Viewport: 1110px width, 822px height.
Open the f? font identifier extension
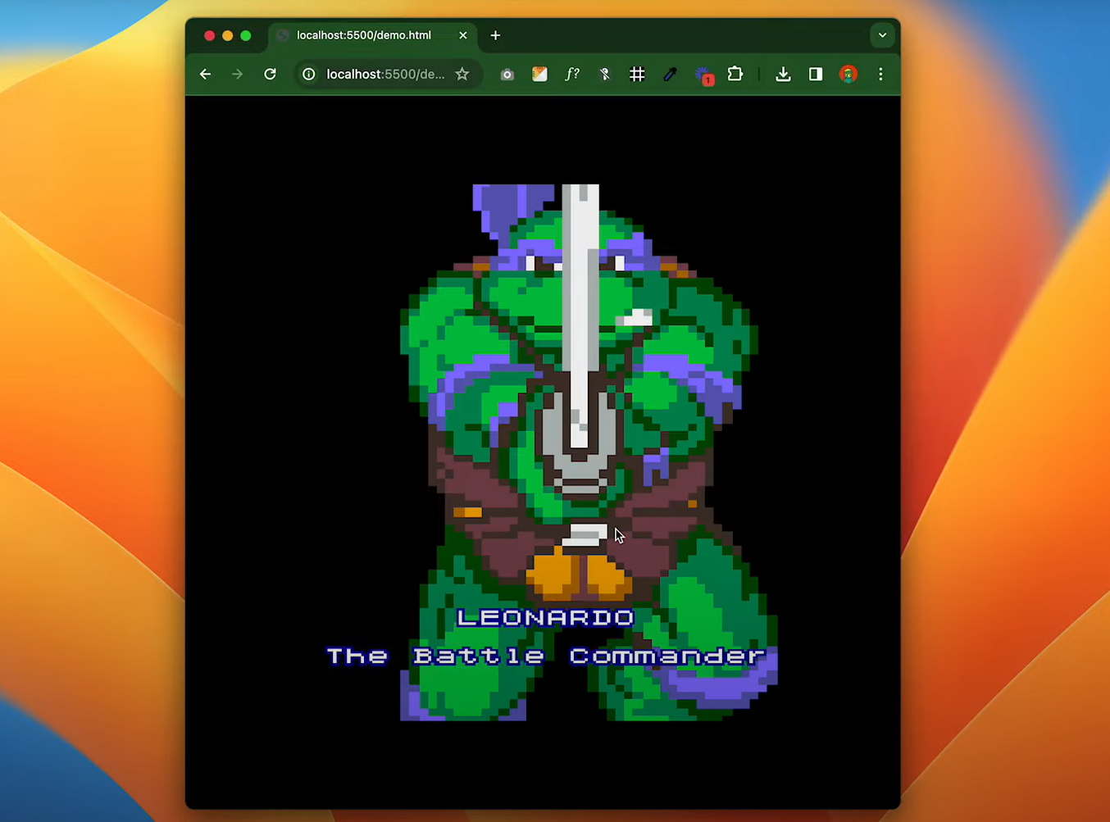point(572,75)
